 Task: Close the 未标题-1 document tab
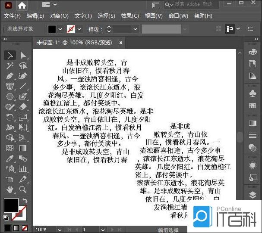click(121, 43)
